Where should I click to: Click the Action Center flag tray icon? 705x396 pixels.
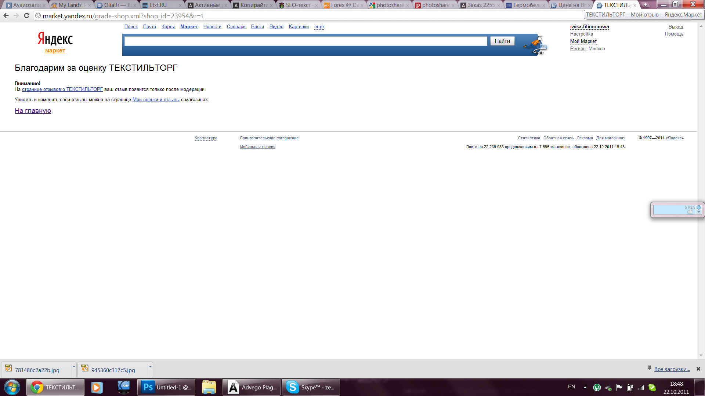point(619,387)
